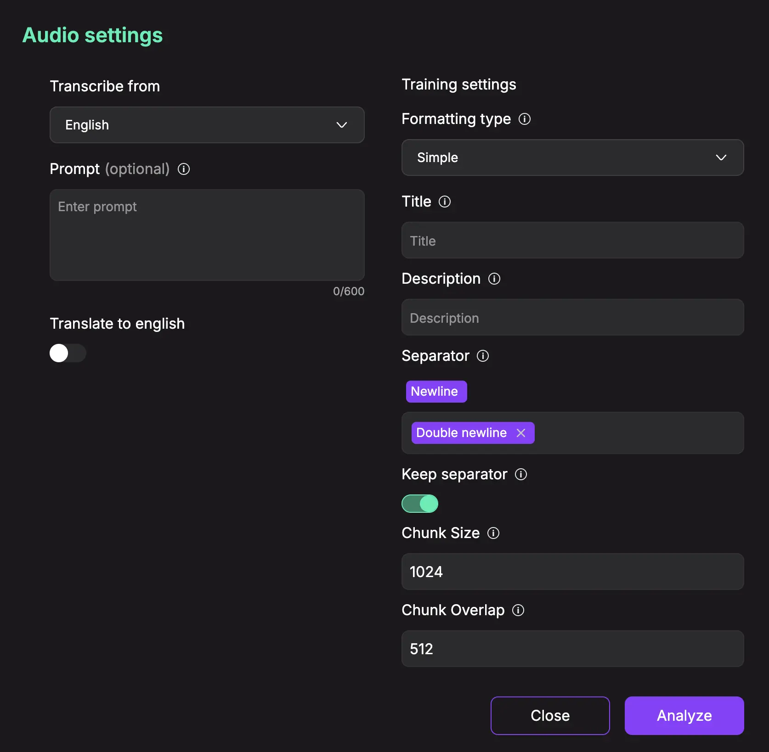Click into the Title input field
Image resolution: width=769 pixels, height=752 pixels.
coord(572,240)
